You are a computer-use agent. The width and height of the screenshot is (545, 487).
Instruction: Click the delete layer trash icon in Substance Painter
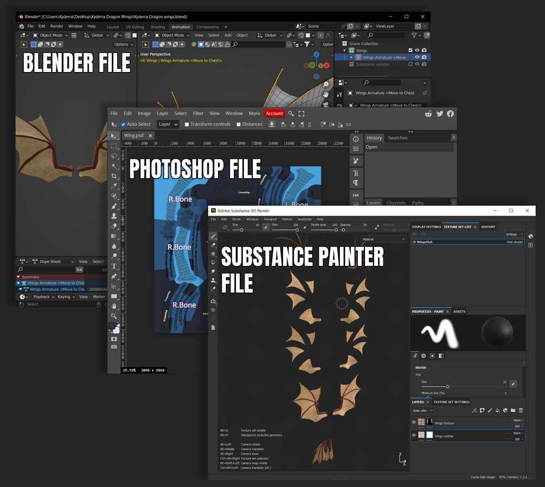pyautogui.click(x=521, y=410)
